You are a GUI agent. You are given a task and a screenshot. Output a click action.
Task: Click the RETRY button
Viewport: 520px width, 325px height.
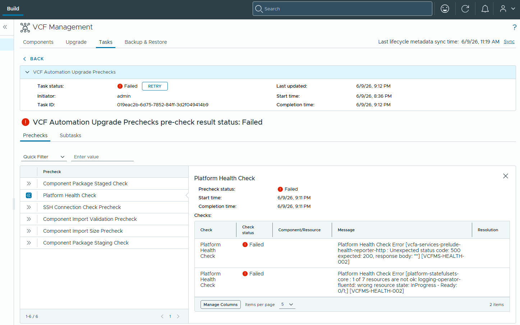pyautogui.click(x=155, y=86)
